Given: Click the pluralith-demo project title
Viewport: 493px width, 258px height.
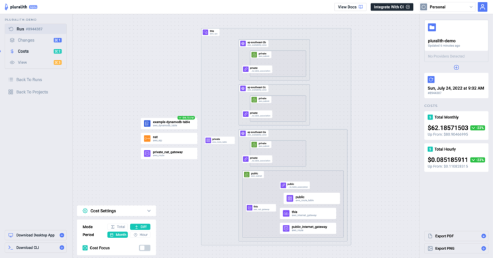Looking at the screenshot, I should 442,41.
